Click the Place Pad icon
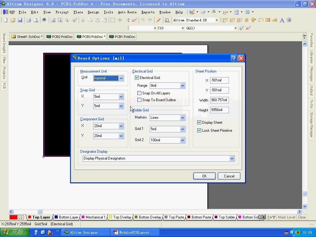 click(x=247, y=20)
